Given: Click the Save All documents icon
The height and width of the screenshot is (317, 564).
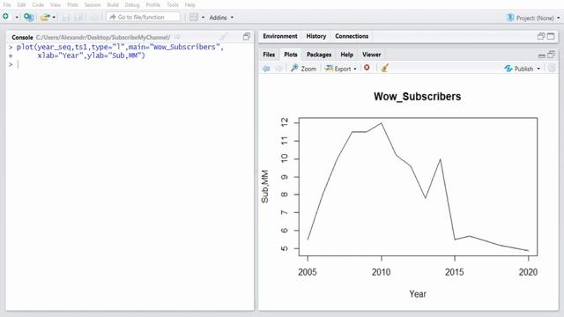Looking at the screenshot, I should (78, 17).
